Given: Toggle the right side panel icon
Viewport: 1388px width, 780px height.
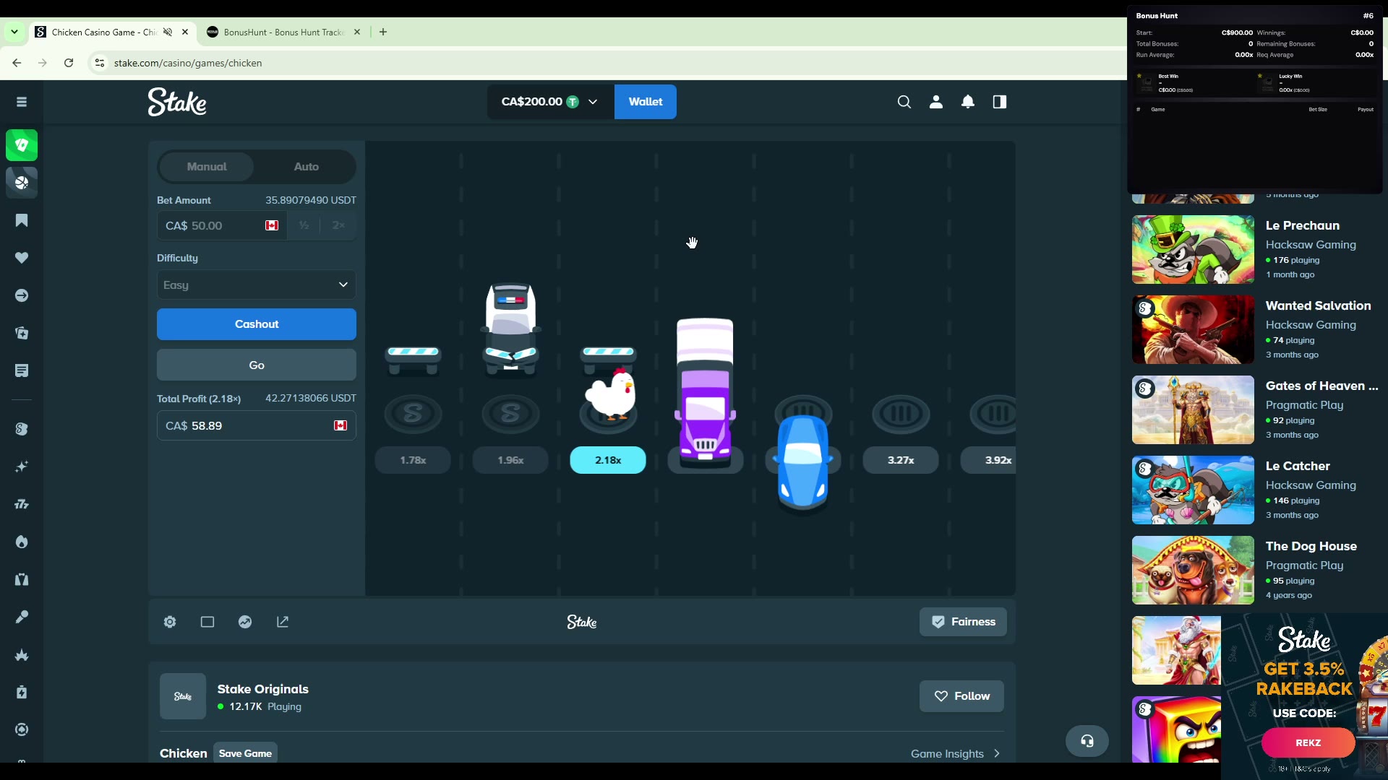Looking at the screenshot, I should (x=1000, y=102).
